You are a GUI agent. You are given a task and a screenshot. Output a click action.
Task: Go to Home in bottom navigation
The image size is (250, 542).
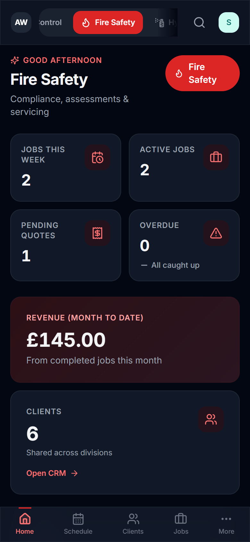coord(25,524)
